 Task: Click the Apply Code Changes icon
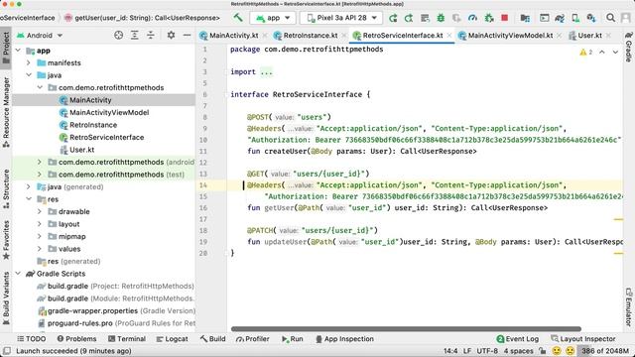(425, 18)
